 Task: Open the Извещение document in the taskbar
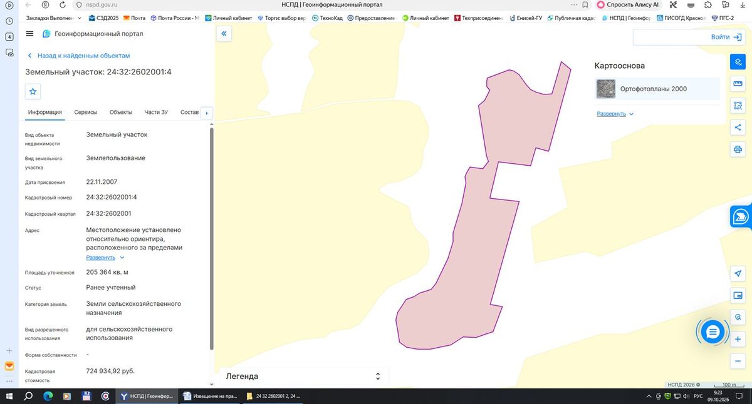[x=210, y=396]
